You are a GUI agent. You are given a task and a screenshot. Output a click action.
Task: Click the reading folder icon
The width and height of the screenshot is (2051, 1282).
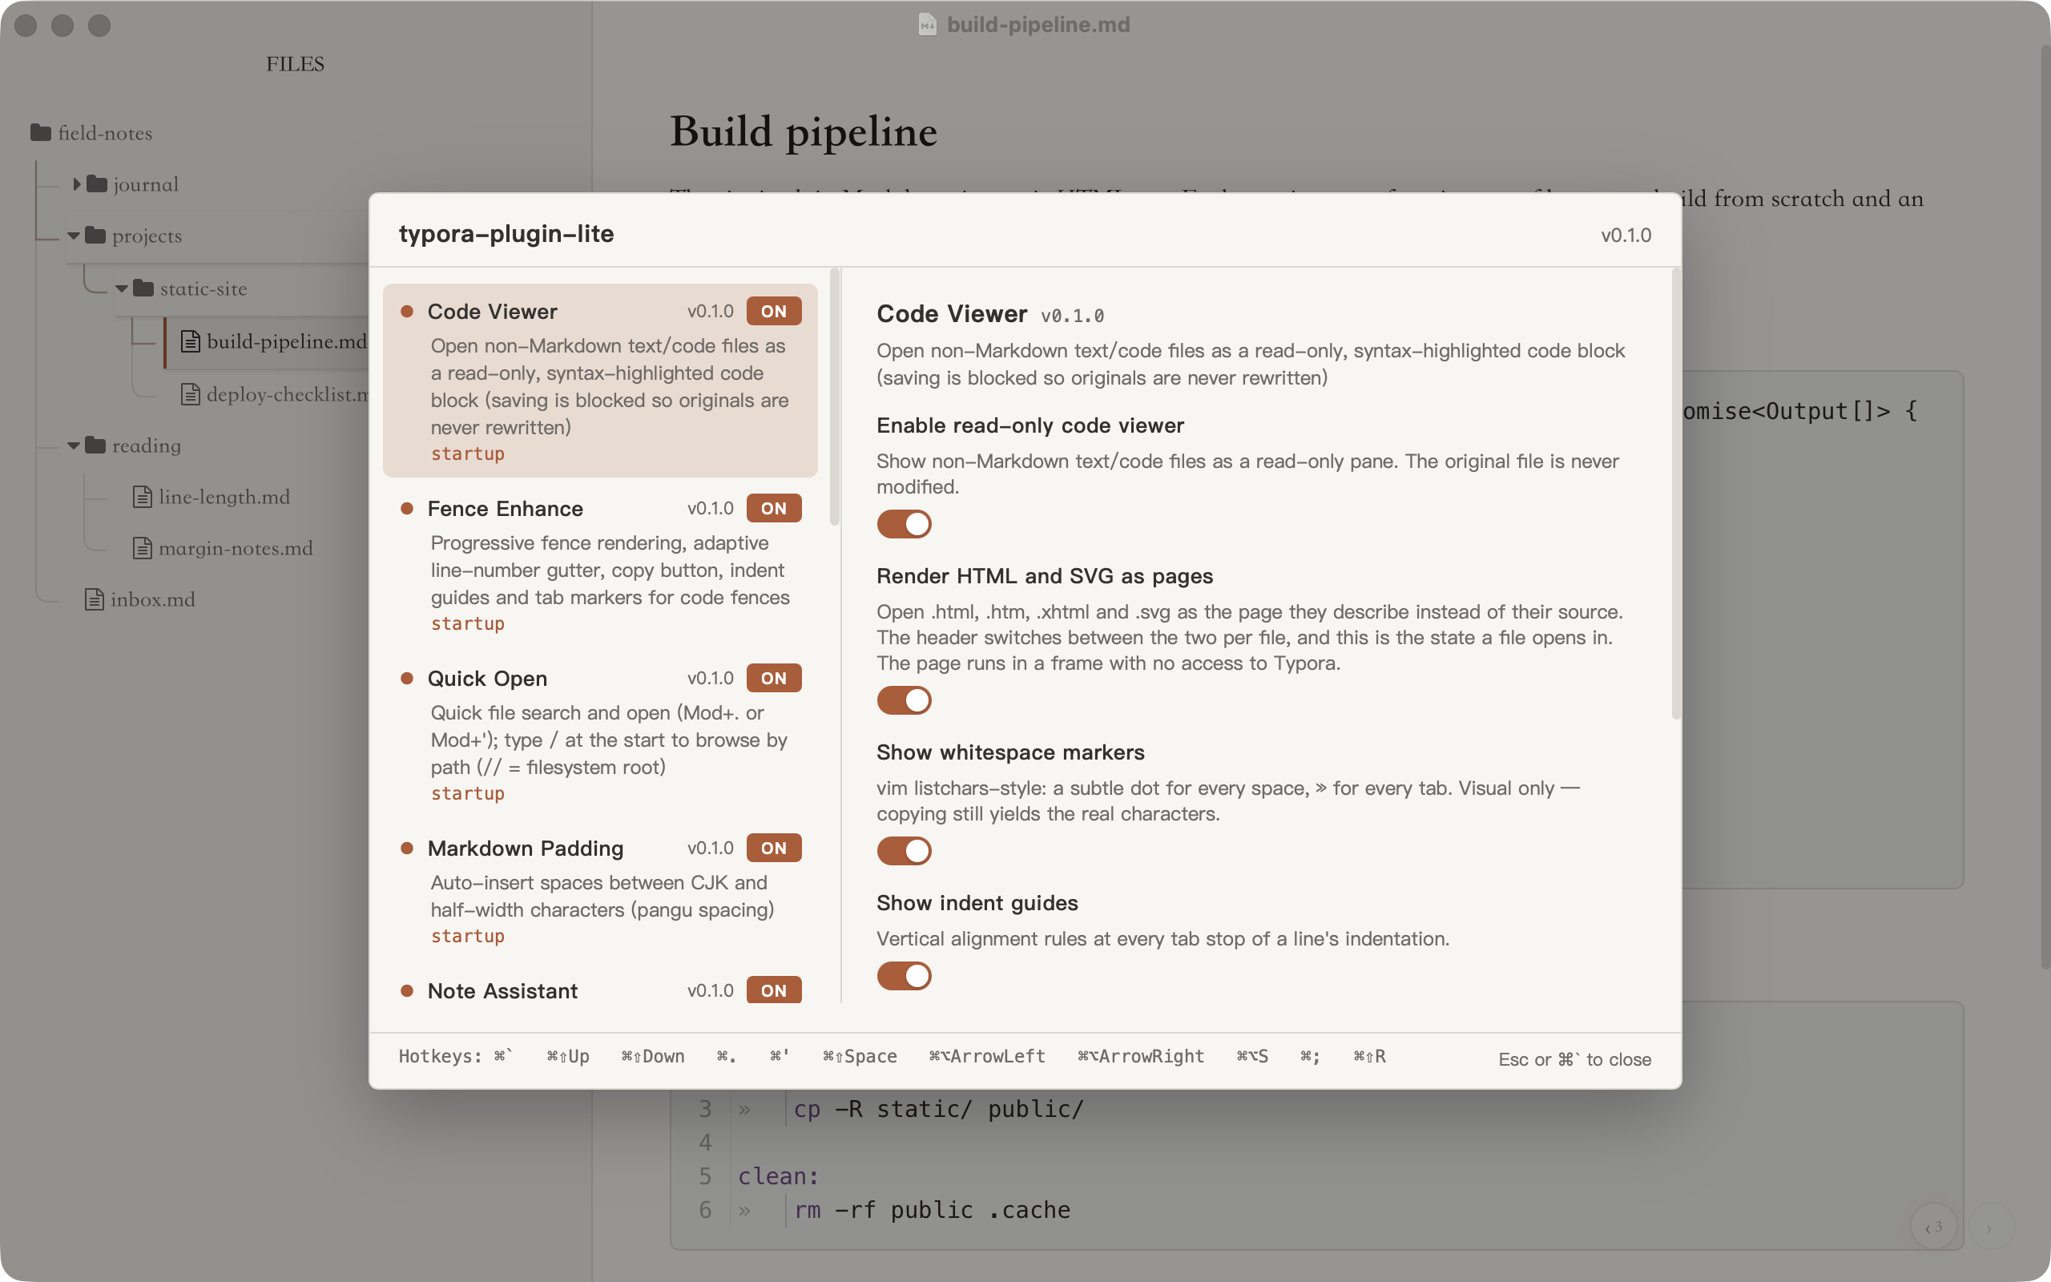point(96,446)
